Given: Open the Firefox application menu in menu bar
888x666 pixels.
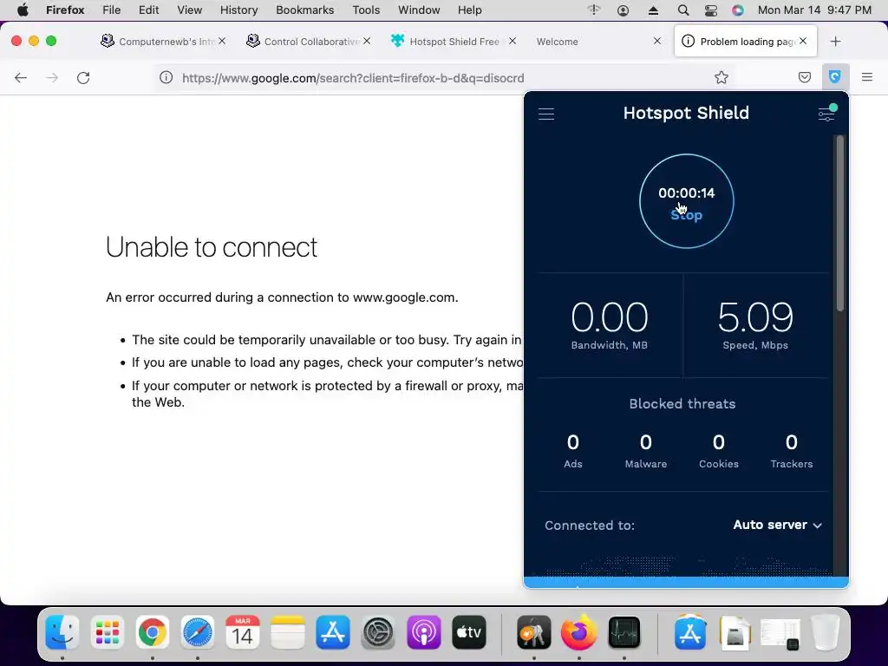Looking at the screenshot, I should (x=65, y=10).
